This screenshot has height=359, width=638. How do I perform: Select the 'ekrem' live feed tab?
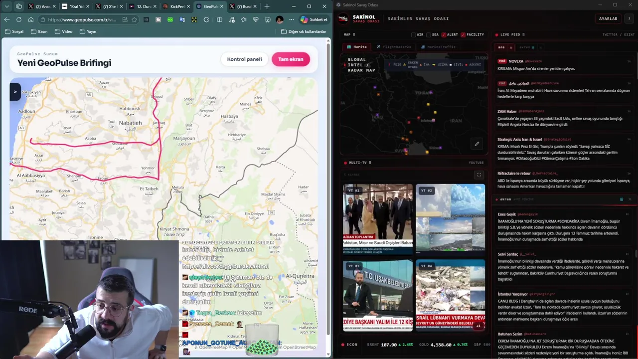point(526,47)
